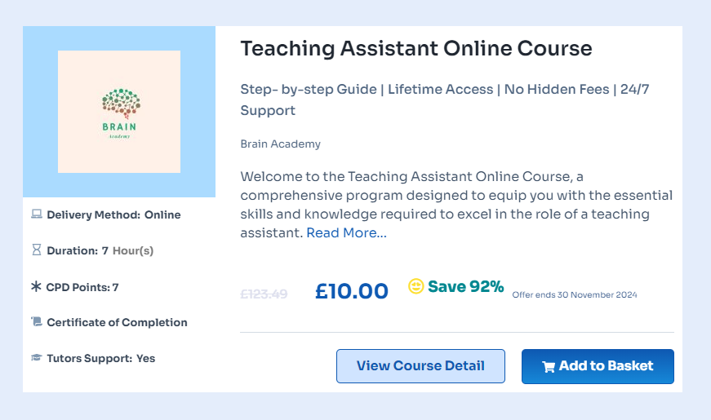The width and height of the screenshot is (711, 420).
Task: Click the £10.00 discounted price
Action: [351, 291]
